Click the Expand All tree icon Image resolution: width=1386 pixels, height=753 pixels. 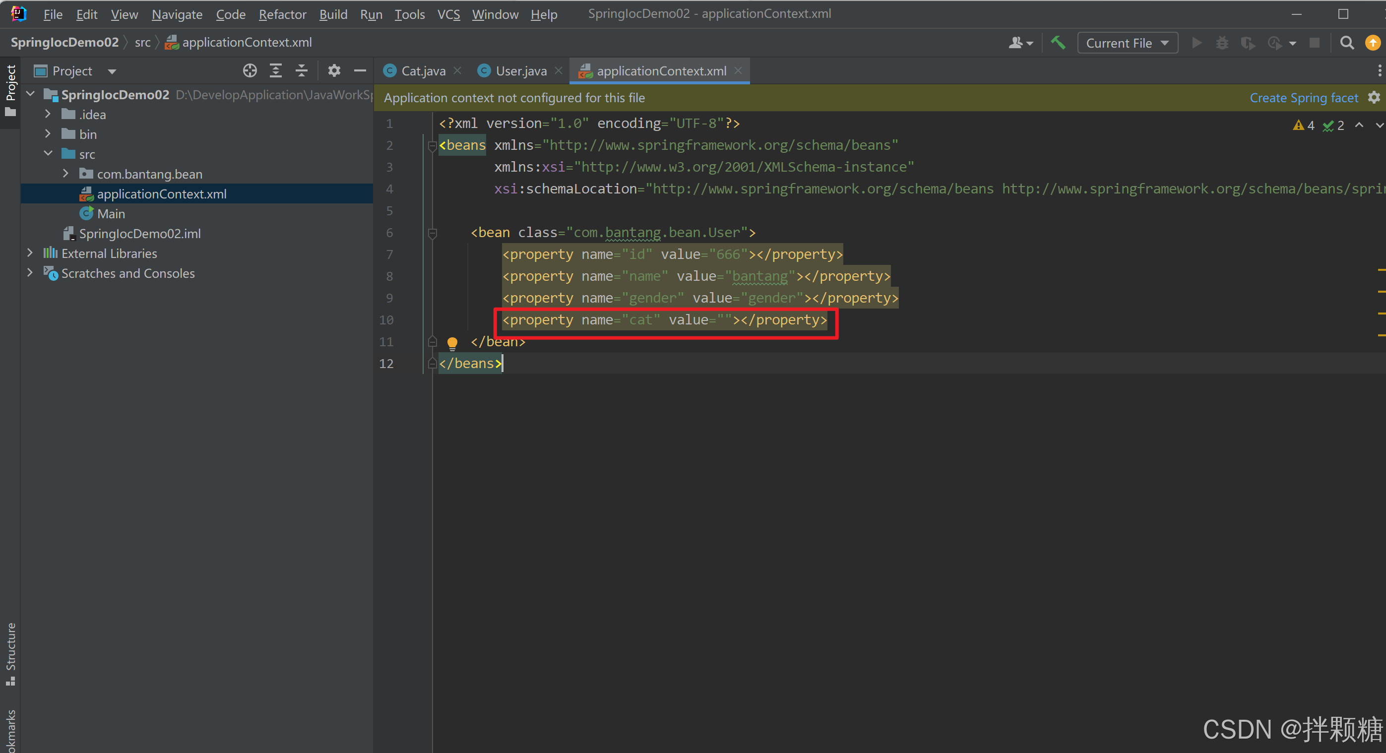275,70
